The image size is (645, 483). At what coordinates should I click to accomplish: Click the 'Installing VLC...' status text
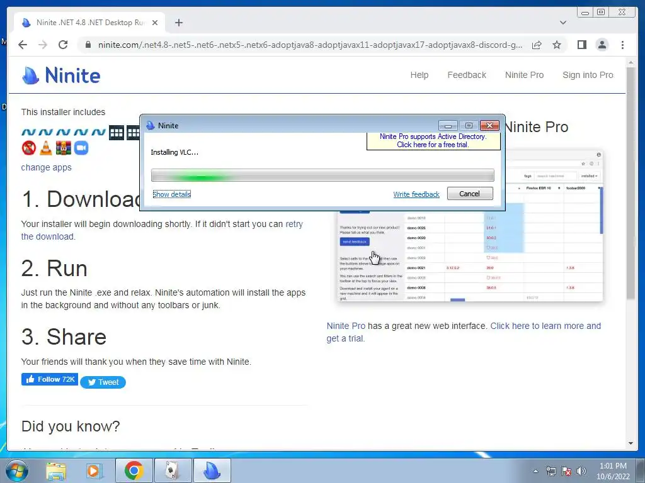point(174,152)
